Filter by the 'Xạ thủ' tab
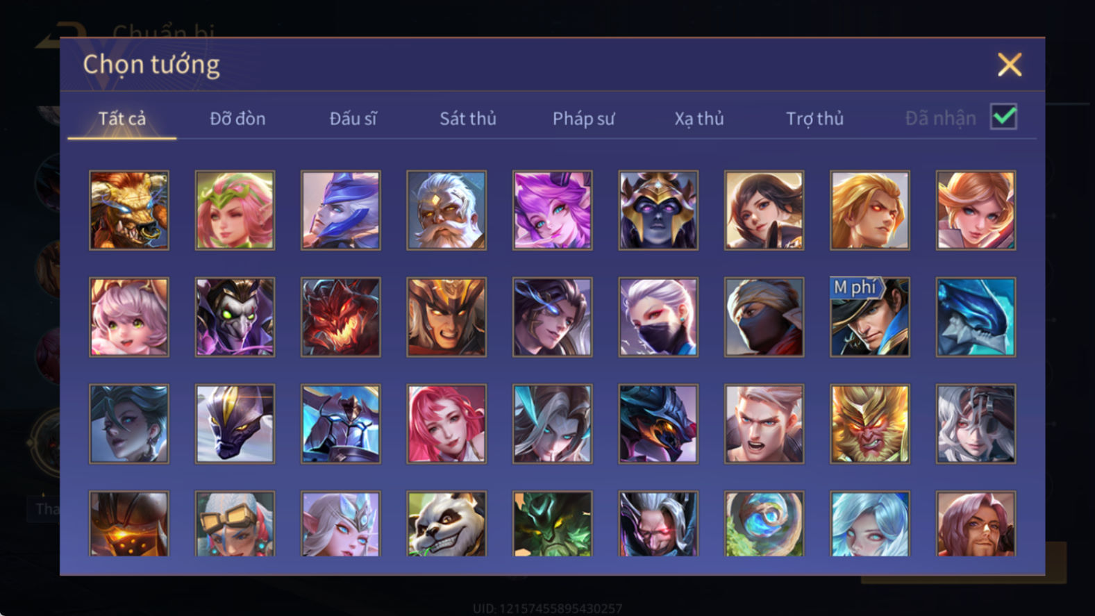The width and height of the screenshot is (1095, 616). click(x=699, y=119)
